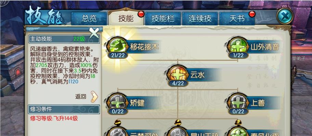Switch to the 总览 tab
312x136 pixels.
(89, 19)
